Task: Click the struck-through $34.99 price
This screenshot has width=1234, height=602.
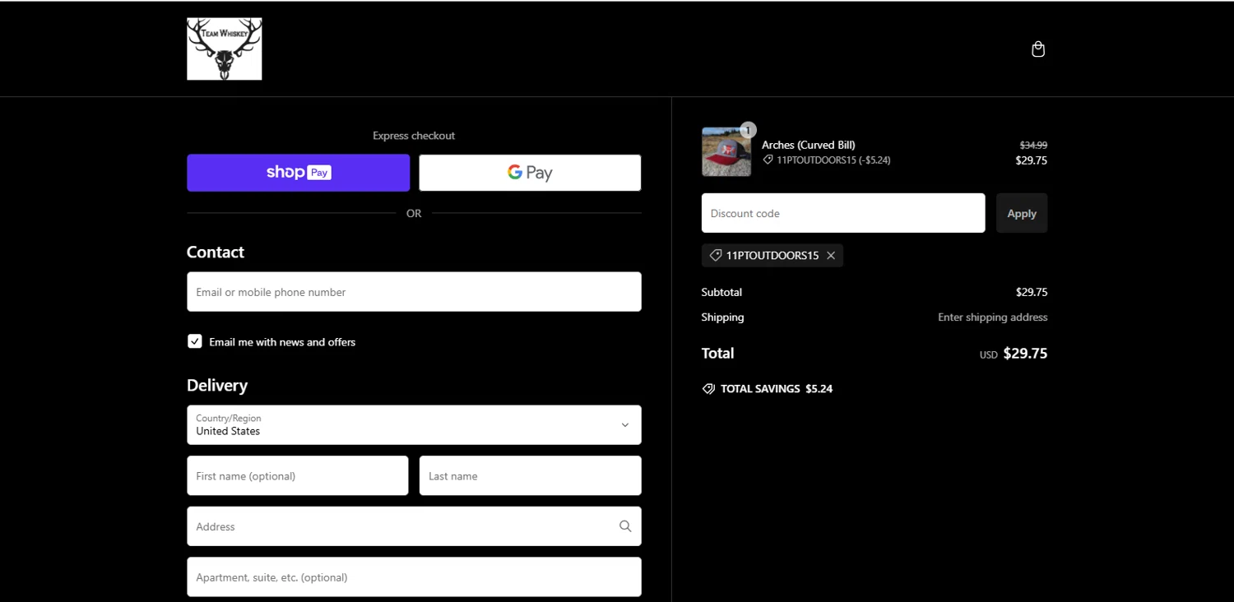Action: (1033, 145)
